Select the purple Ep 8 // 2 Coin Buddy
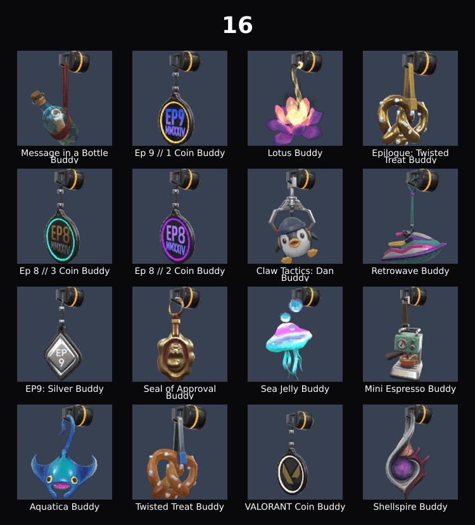 [180, 216]
